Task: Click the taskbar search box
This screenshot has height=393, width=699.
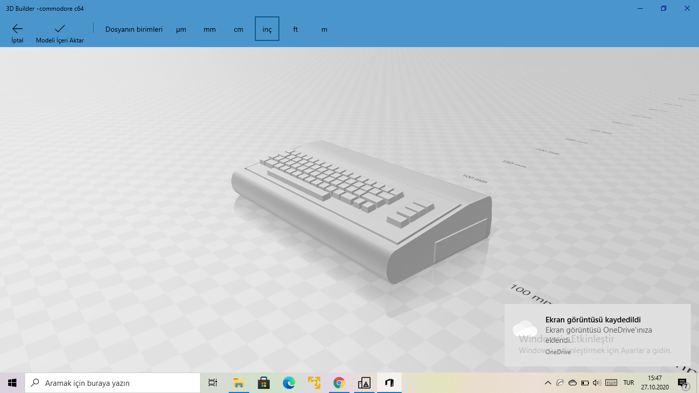Action: pyautogui.click(x=113, y=383)
